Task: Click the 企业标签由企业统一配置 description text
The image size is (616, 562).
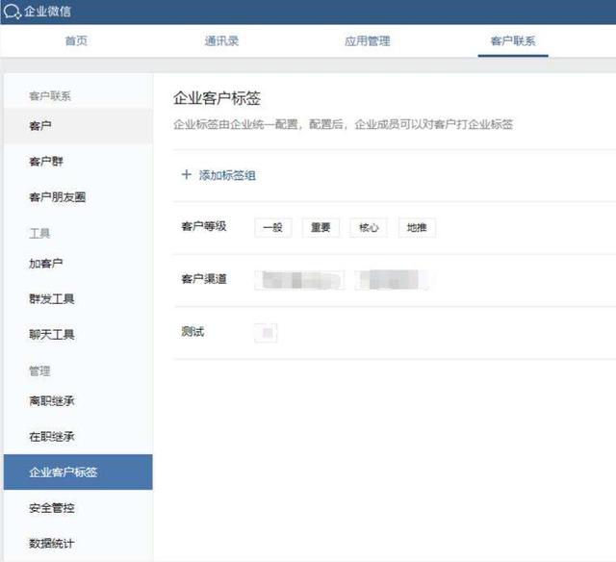Action: click(344, 124)
